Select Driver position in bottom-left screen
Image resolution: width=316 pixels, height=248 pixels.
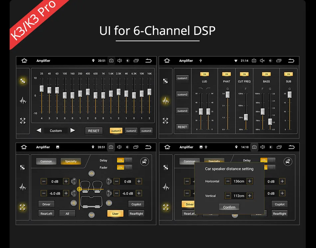pos(46,204)
